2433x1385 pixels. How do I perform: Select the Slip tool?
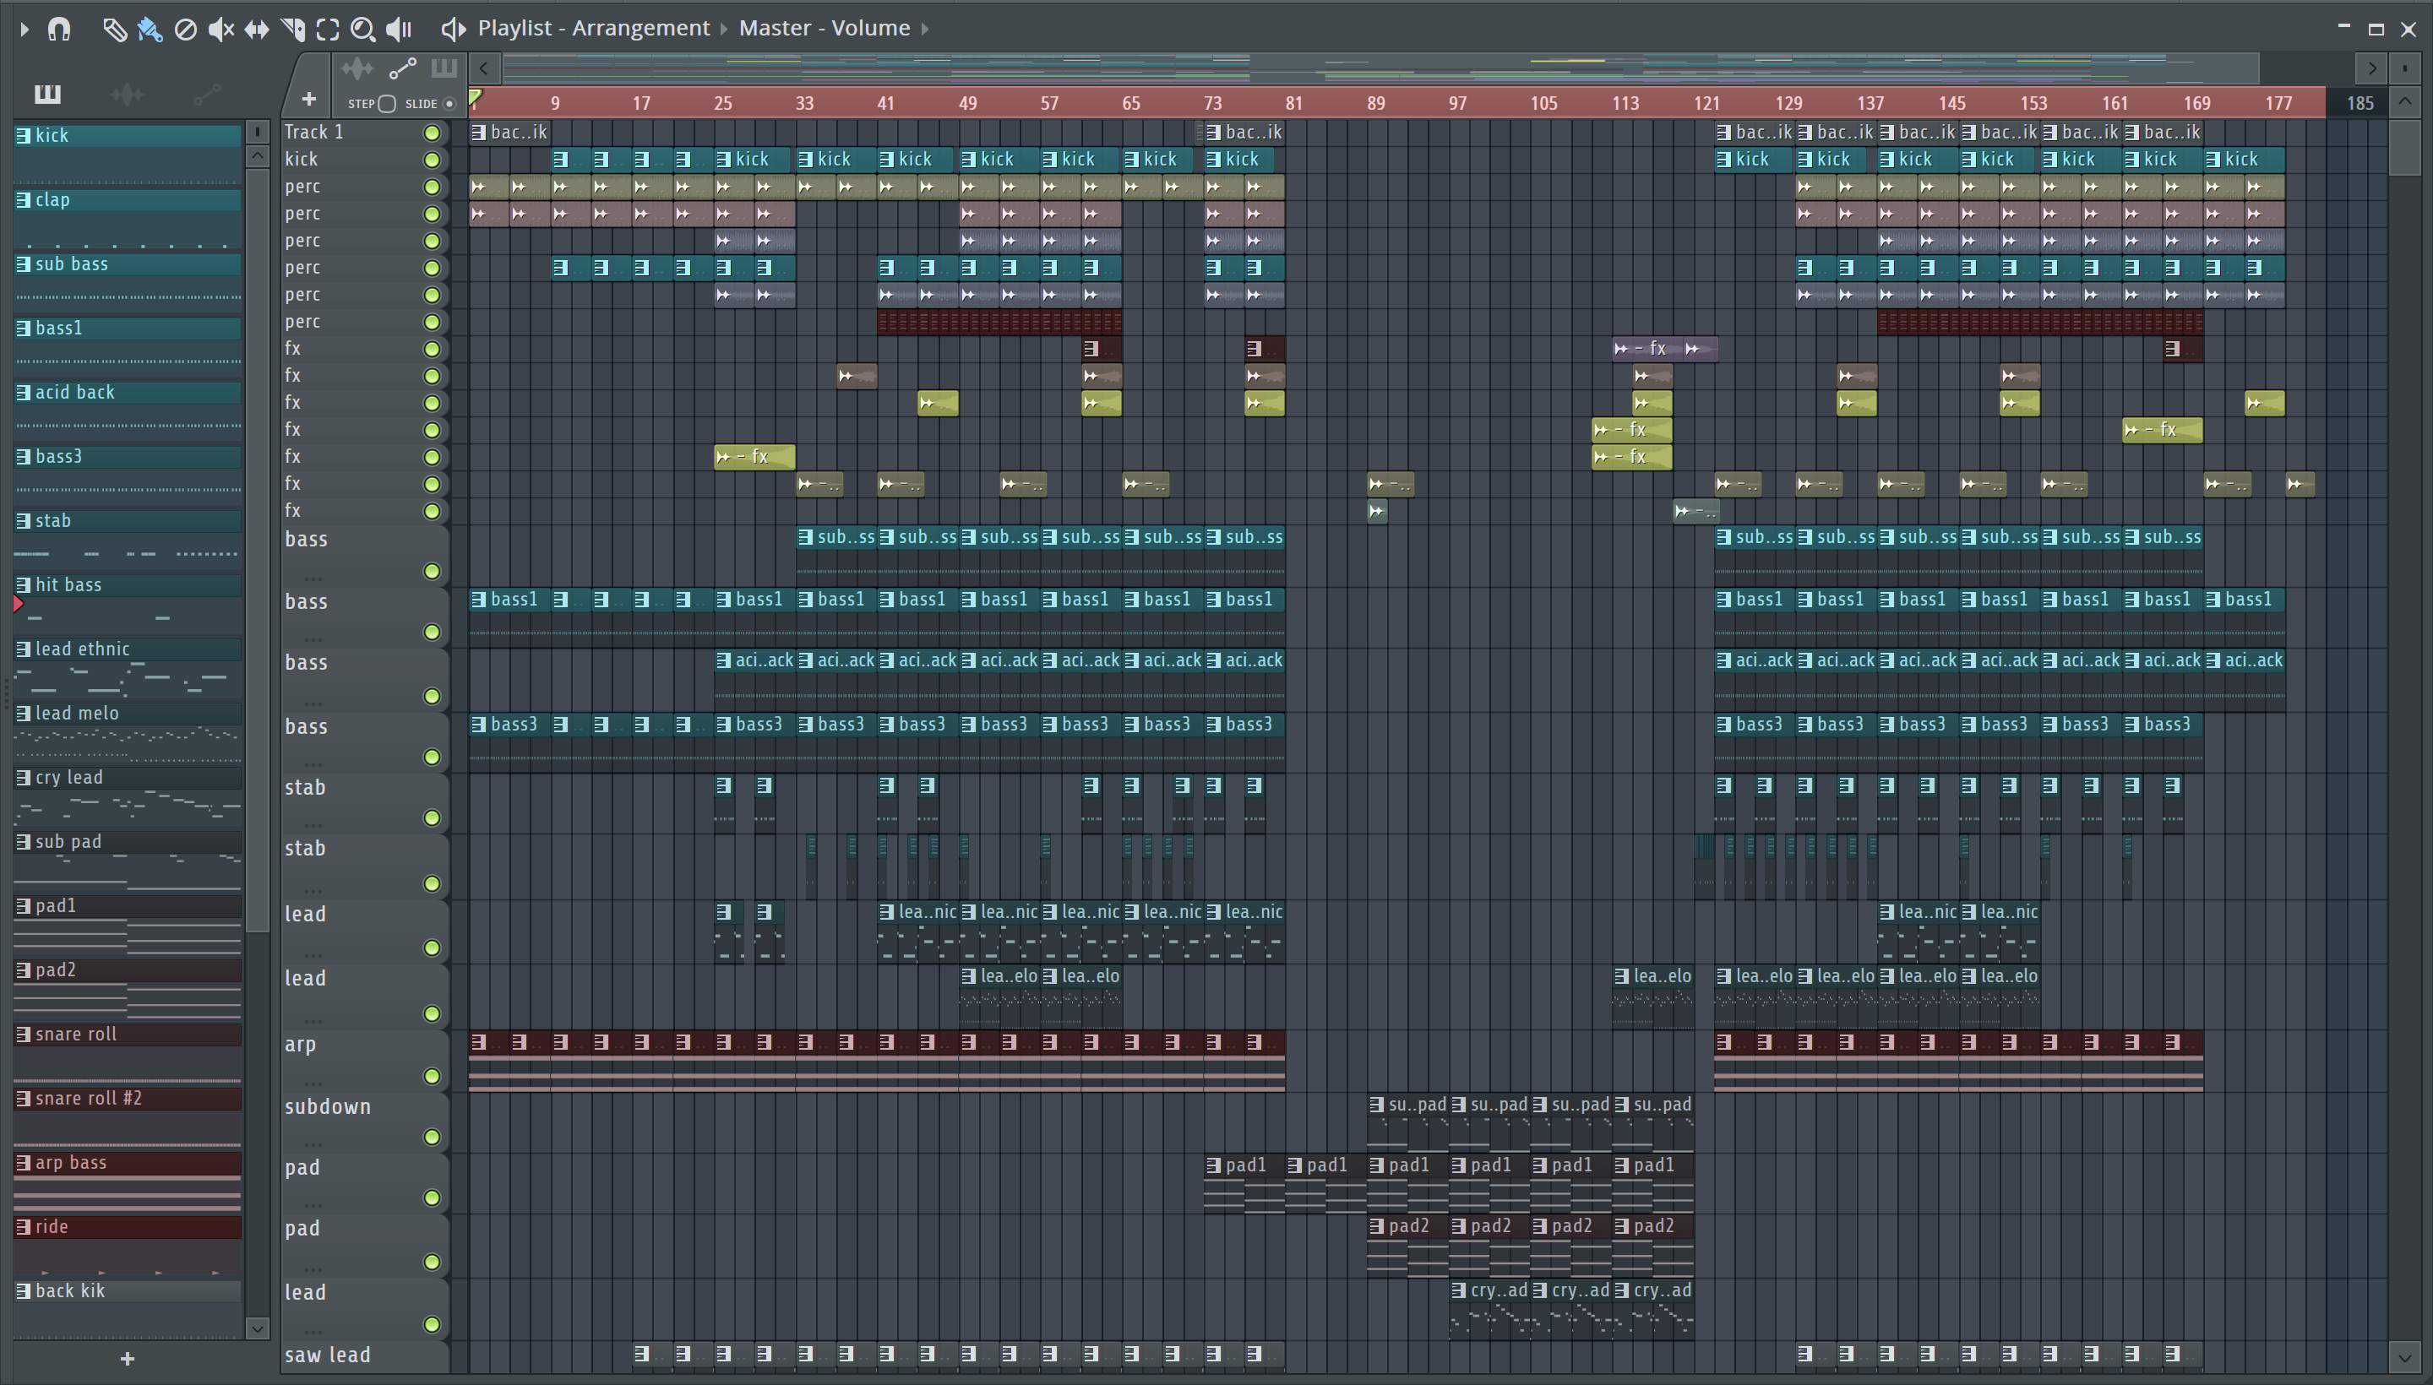(256, 30)
